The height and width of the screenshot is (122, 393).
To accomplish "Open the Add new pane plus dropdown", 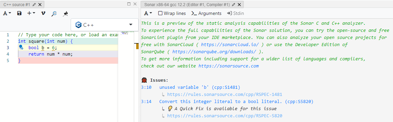I will [31, 13].
